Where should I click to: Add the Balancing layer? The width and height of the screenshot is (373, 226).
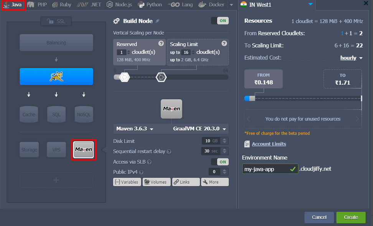(56, 43)
